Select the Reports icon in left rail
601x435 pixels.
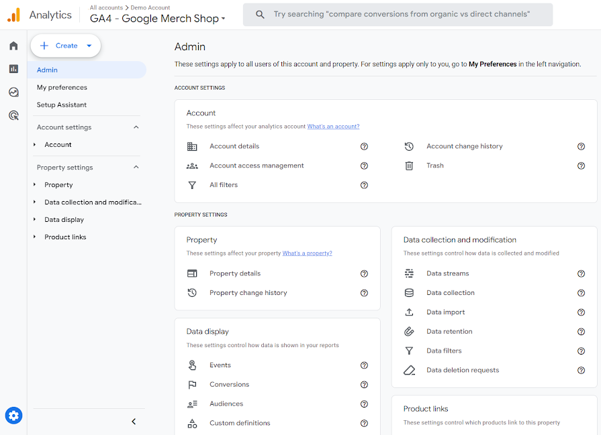pyautogui.click(x=13, y=68)
